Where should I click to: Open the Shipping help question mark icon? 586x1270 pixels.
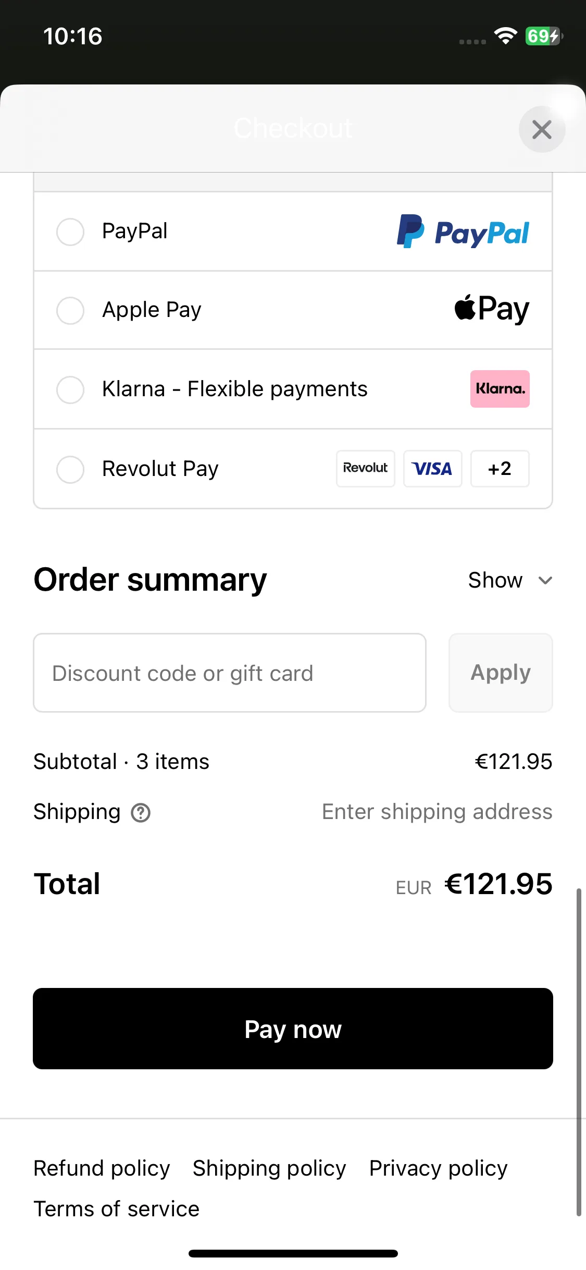coord(141,812)
